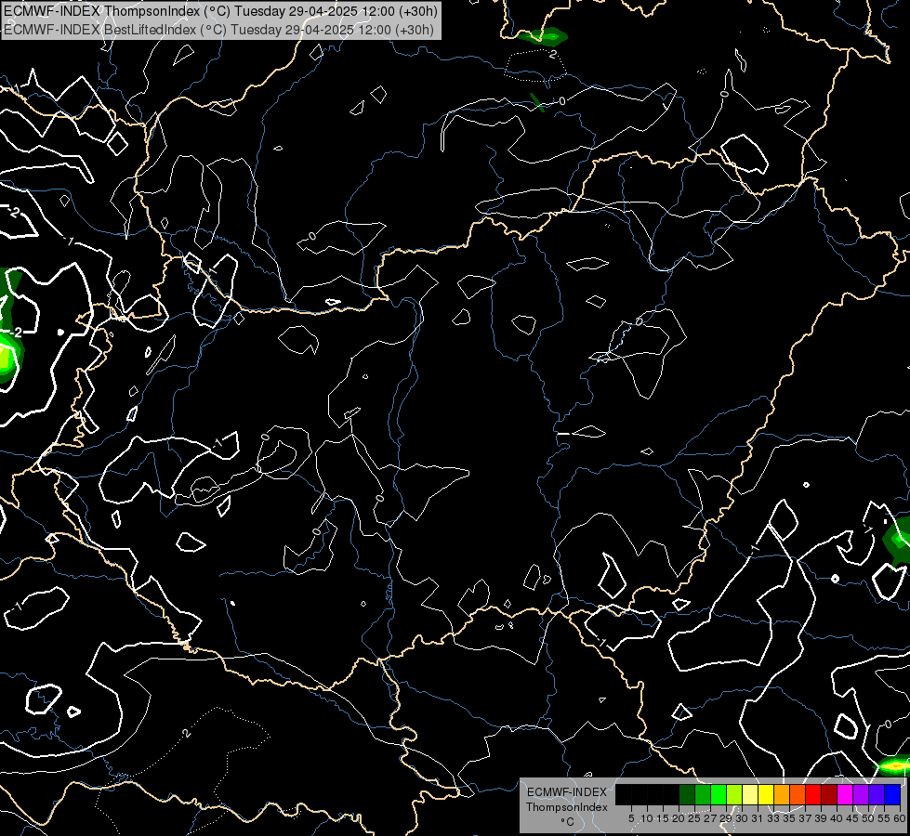
Task: Click the legend tick value '33'
Action: pos(773,818)
